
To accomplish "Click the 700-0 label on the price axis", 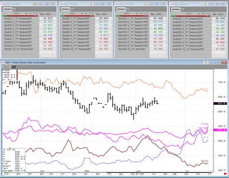I will click(222, 82).
